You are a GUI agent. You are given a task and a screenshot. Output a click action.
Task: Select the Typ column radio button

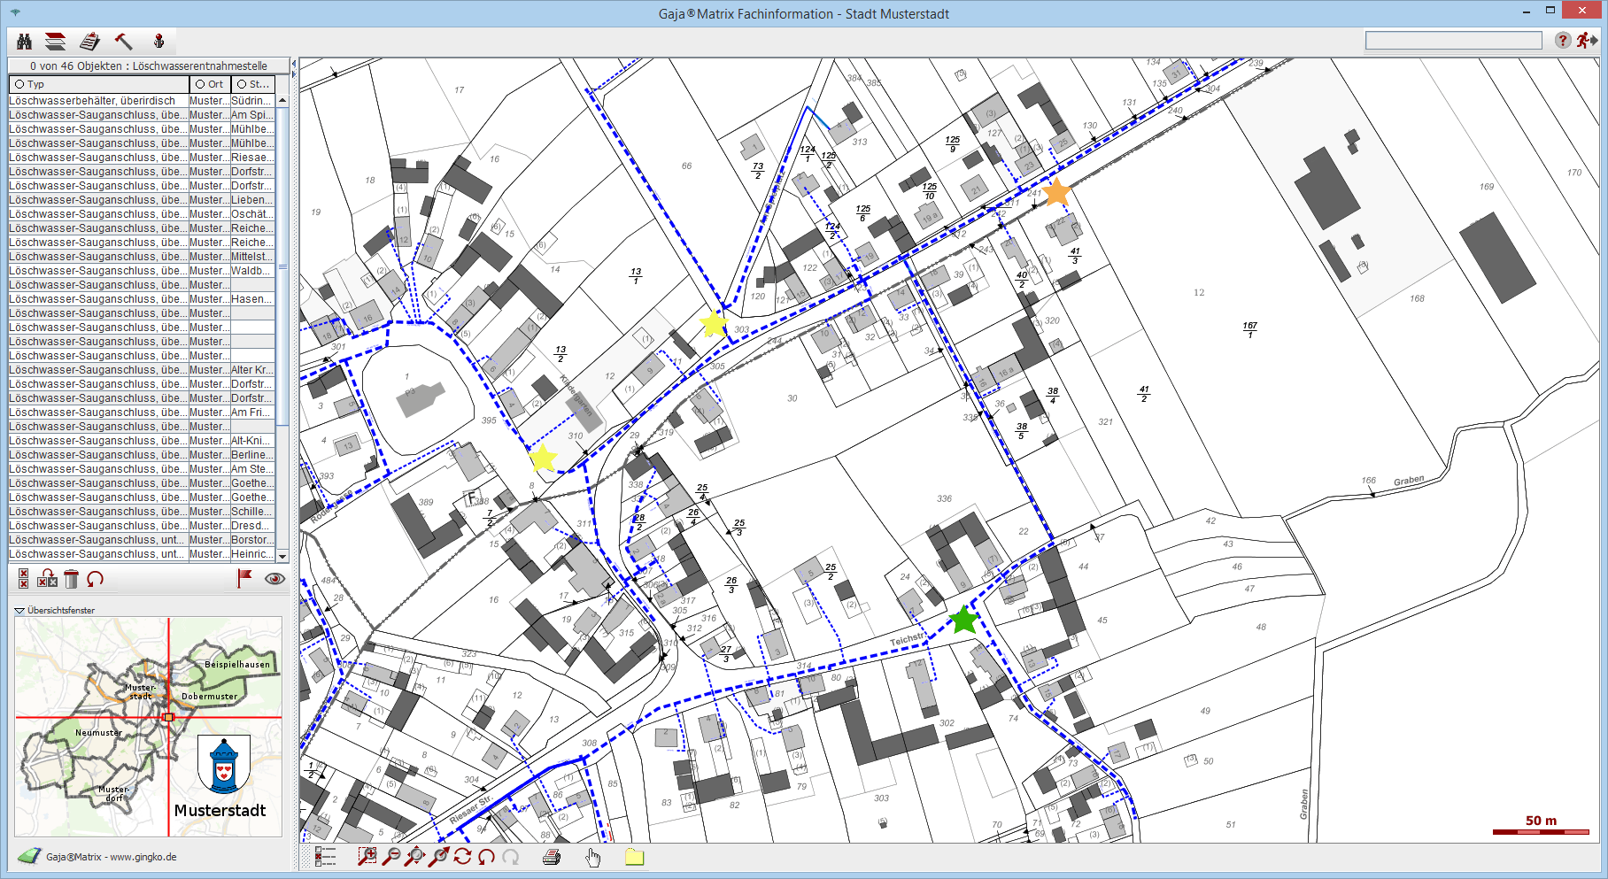19,84
